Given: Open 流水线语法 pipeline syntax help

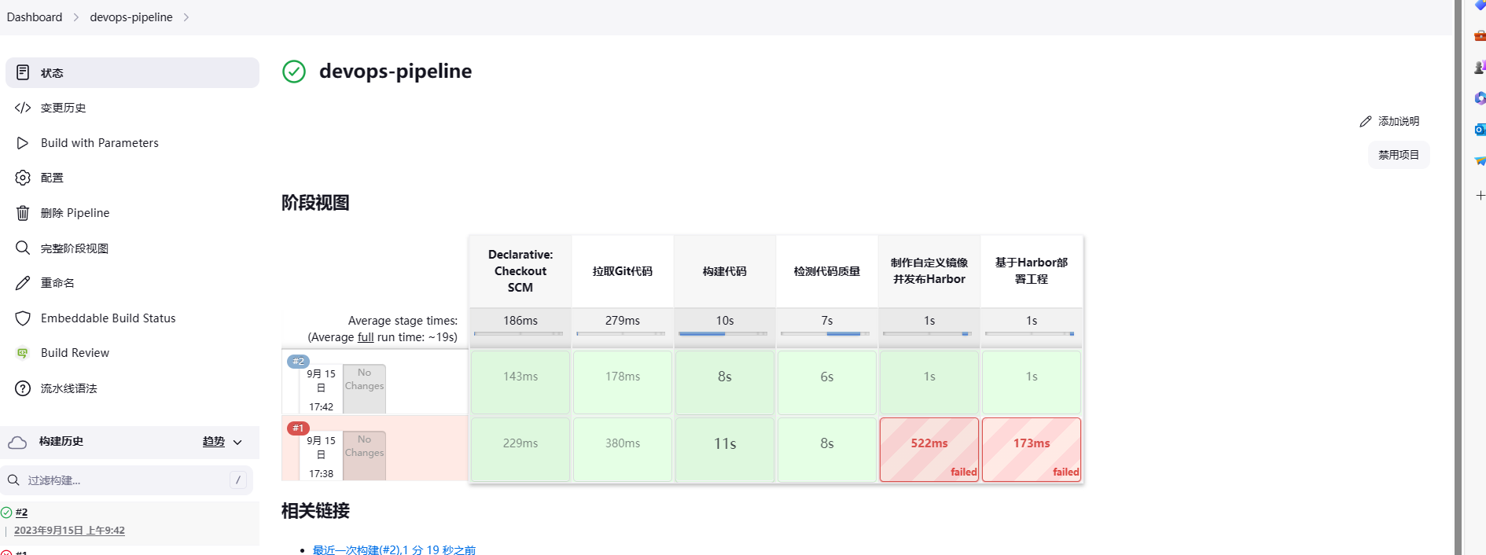Looking at the screenshot, I should (x=68, y=388).
